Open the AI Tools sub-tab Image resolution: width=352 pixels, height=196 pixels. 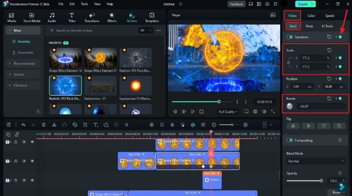pyautogui.click(x=327, y=26)
